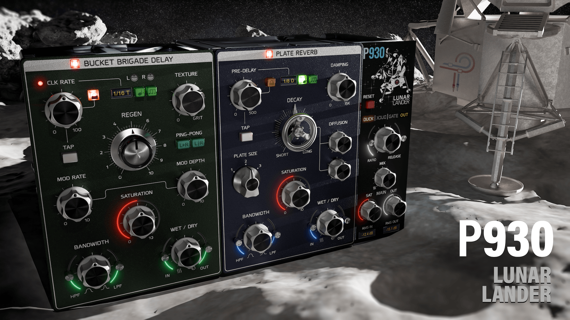Click the TAP button on Bucket Brigade Delay

pyautogui.click(x=70, y=158)
